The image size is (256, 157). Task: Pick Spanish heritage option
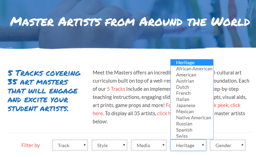pyautogui.click(x=192, y=130)
